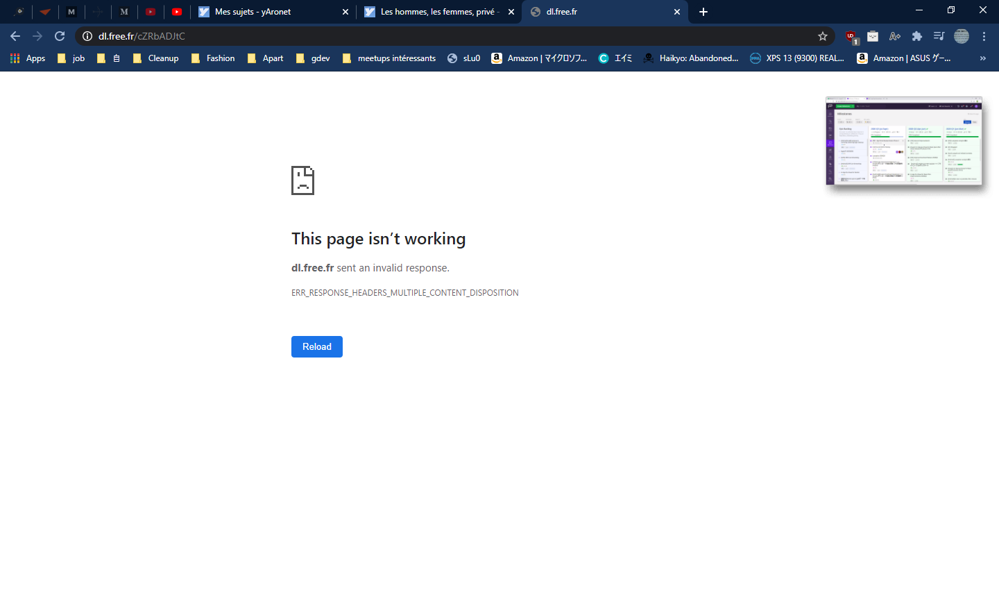
Task: Bookmark this page with the star icon
Action: (x=823, y=36)
